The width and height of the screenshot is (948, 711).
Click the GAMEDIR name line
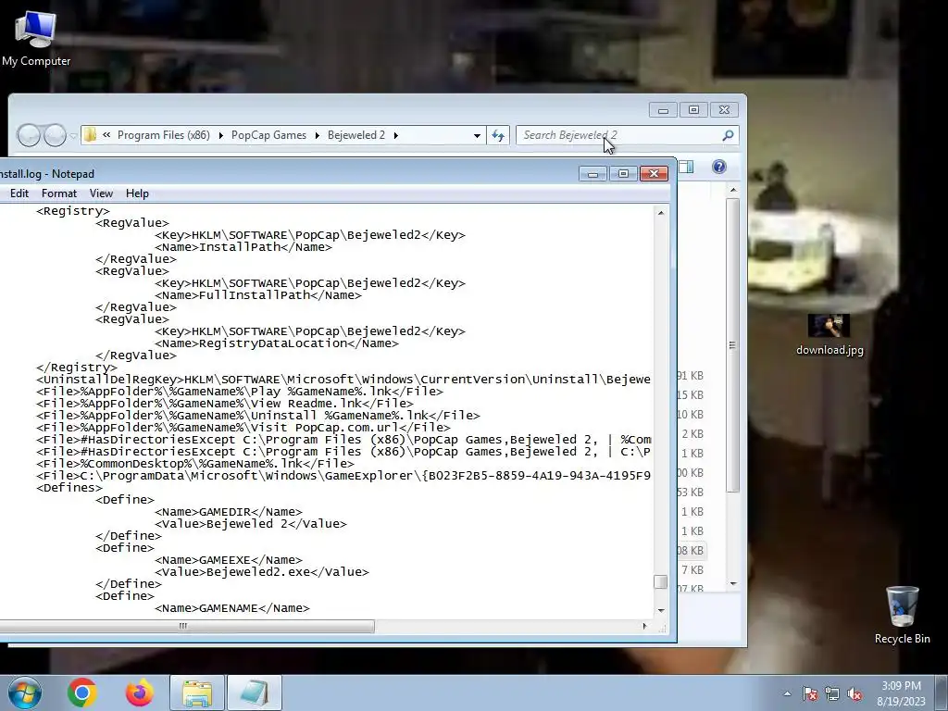(229, 511)
